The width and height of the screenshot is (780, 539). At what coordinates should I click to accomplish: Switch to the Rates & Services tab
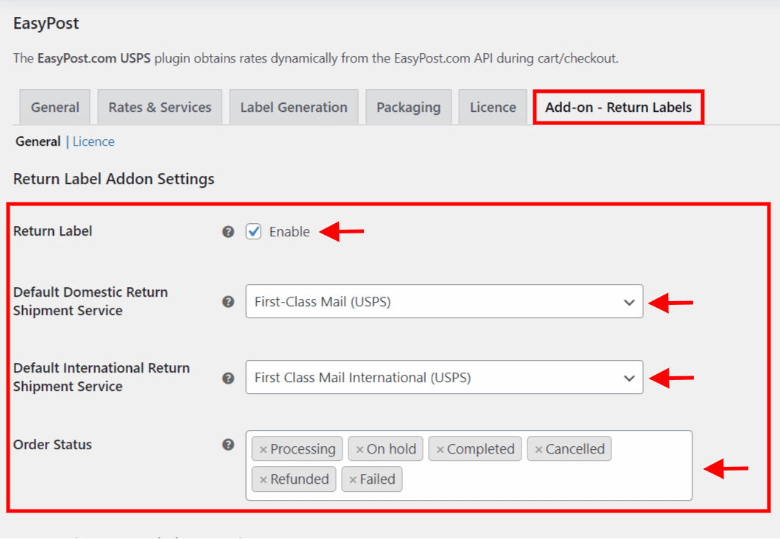tap(160, 108)
